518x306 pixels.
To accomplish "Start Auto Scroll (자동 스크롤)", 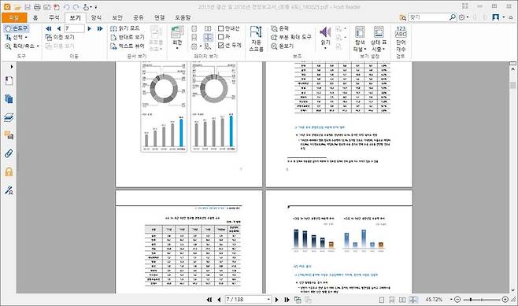I will tap(256, 39).
